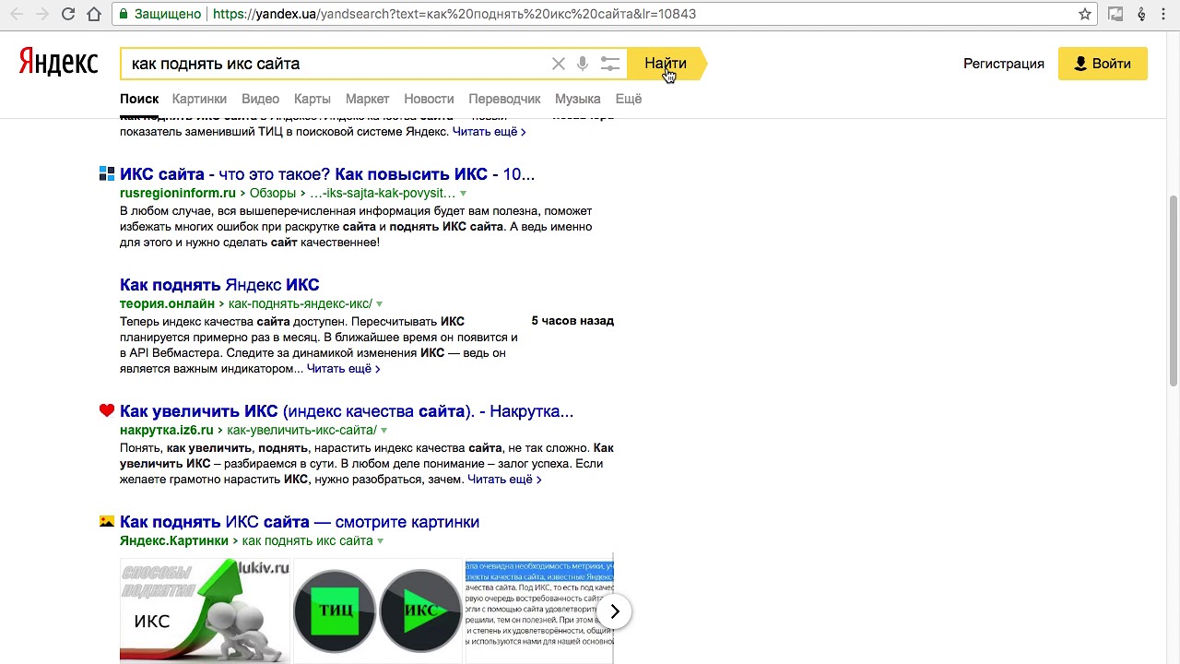Expand теория.онлайн result options arrow

pyautogui.click(x=379, y=304)
